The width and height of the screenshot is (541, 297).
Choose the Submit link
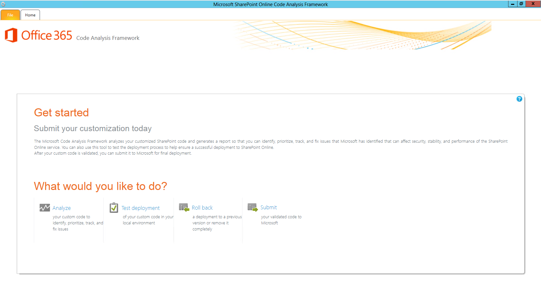(x=268, y=207)
